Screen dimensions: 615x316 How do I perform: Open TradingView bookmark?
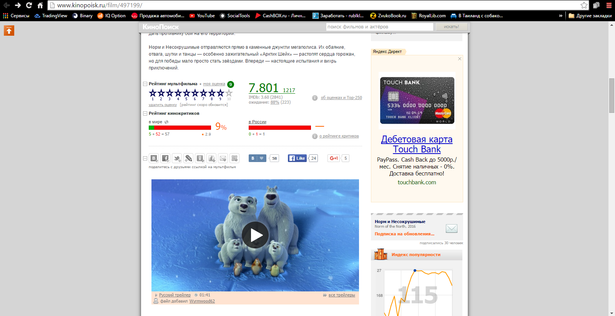51,16
